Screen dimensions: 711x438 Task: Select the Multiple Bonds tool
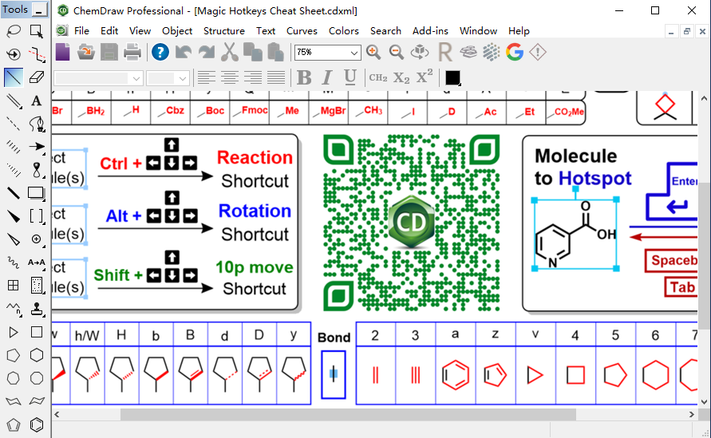point(13,101)
